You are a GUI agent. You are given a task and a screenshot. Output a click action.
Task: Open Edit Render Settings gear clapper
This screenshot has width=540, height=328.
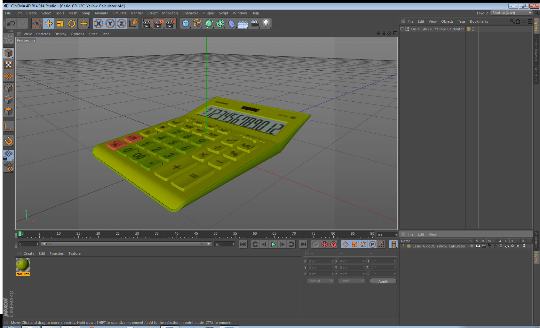[171, 23]
